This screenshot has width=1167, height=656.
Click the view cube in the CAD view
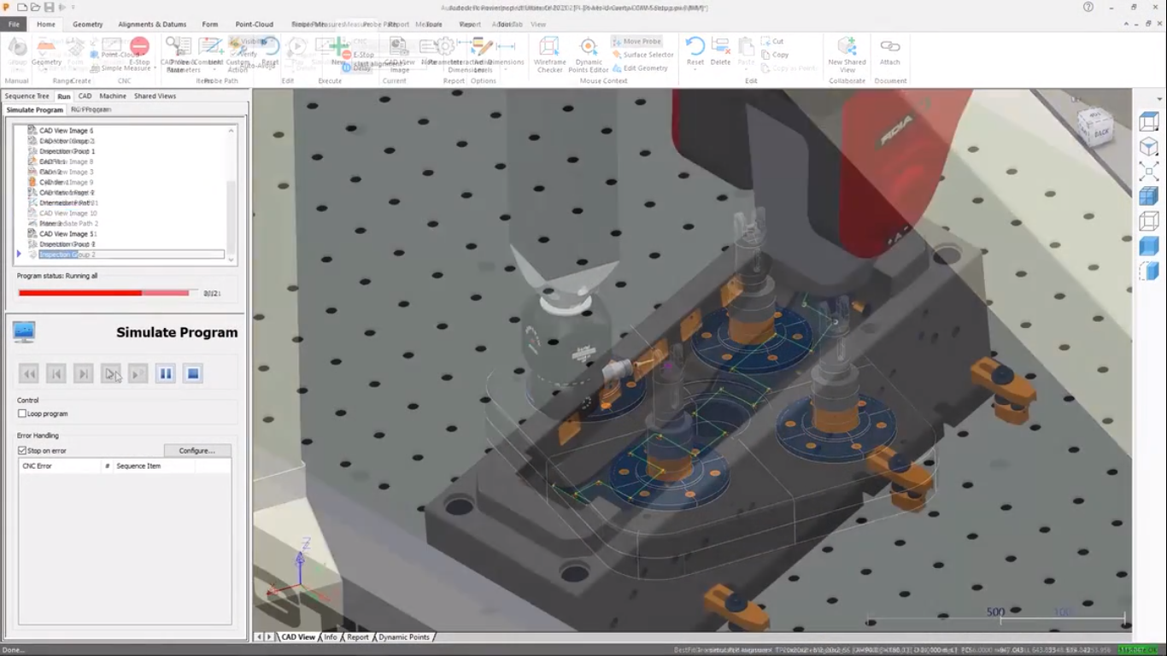point(1095,126)
